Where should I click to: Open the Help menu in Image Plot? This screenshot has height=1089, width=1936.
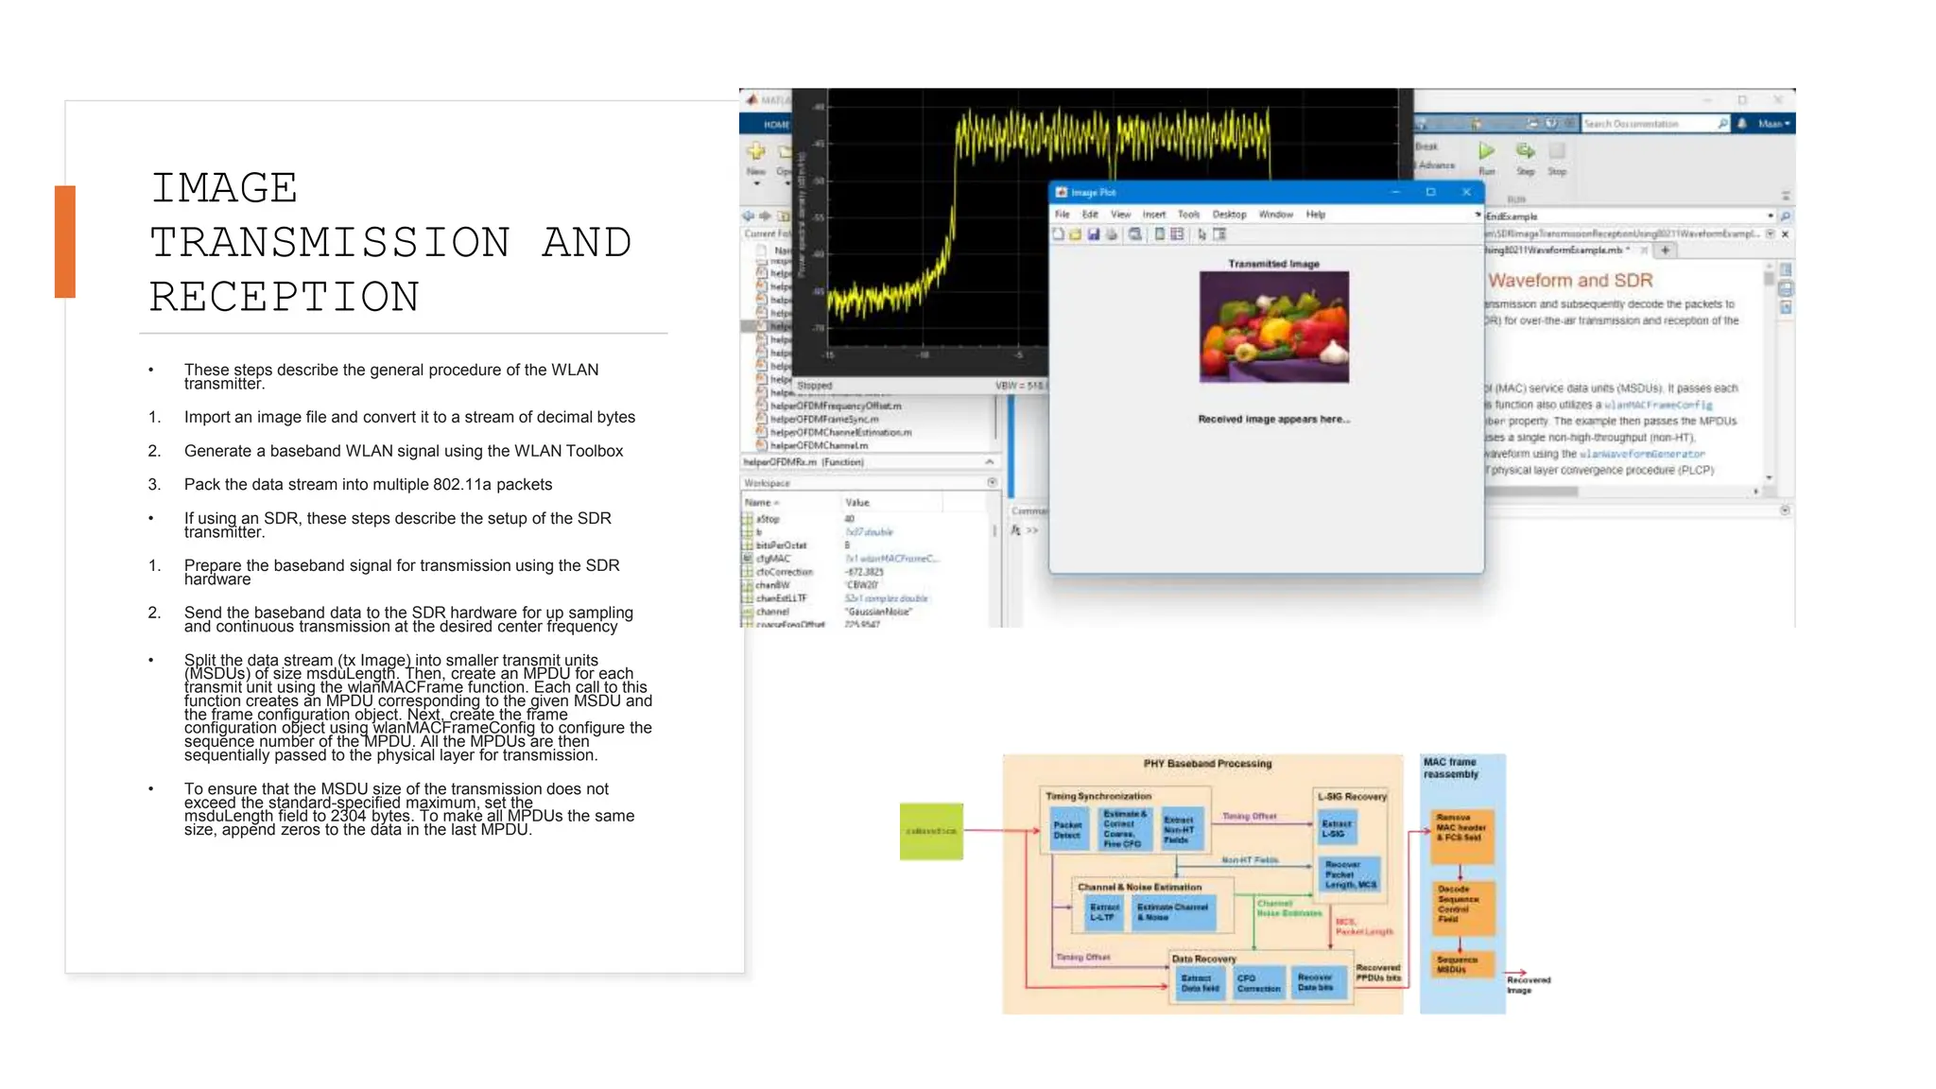[1316, 215]
